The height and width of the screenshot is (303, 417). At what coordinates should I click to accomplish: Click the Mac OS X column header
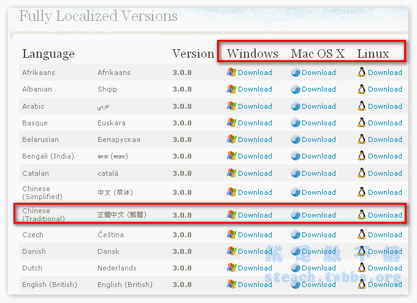pyautogui.click(x=318, y=53)
